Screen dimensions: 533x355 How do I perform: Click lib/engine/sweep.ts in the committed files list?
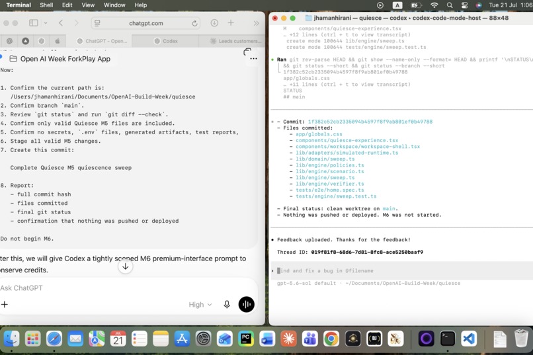point(325,178)
